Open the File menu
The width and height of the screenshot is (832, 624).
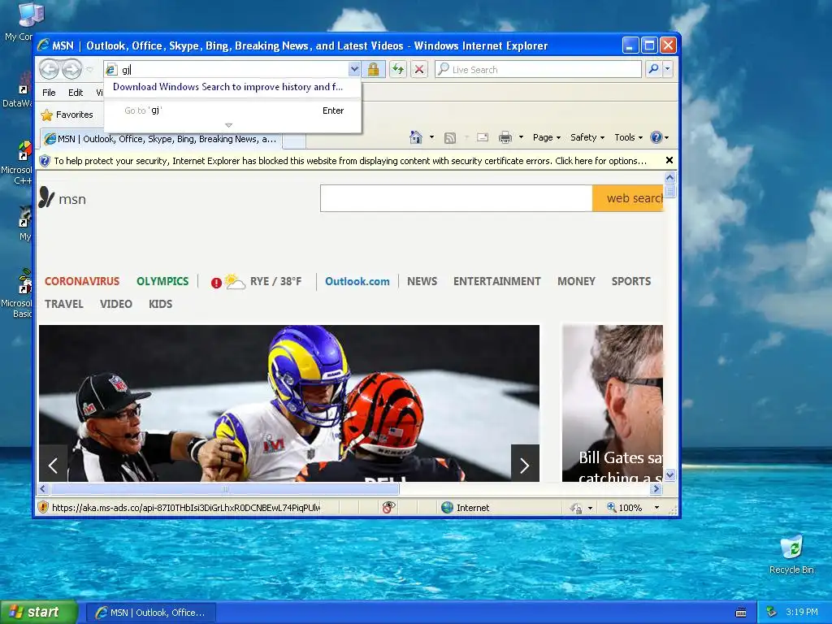pos(49,93)
